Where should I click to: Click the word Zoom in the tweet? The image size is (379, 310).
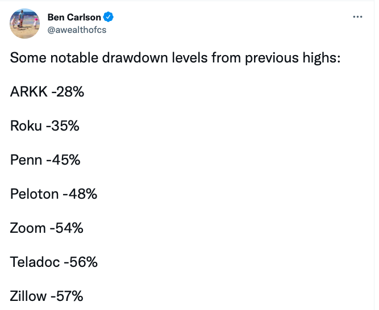28,228
